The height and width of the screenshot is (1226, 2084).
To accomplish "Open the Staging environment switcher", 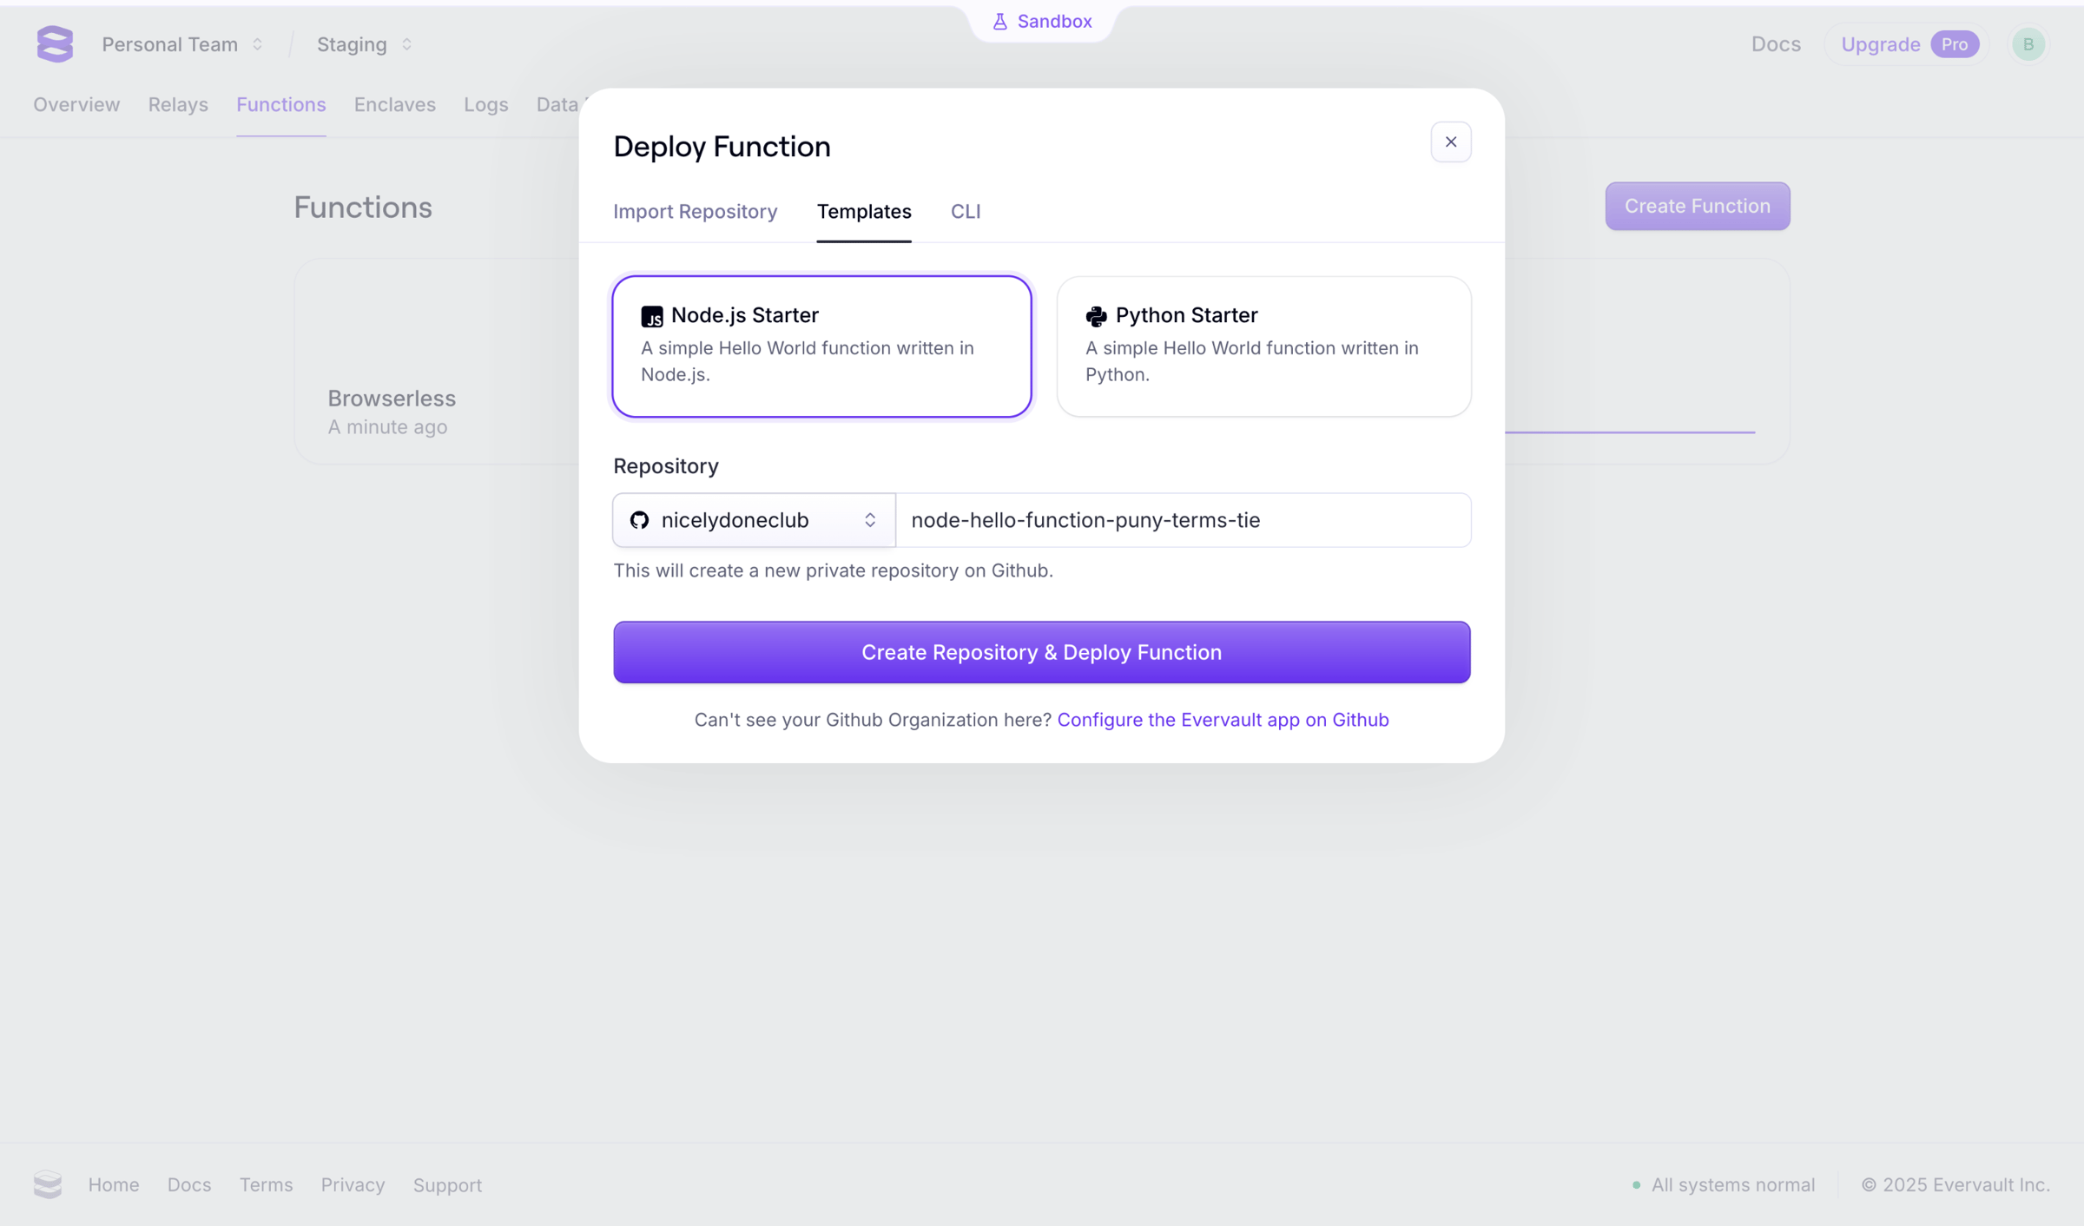I will coord(365,44).
